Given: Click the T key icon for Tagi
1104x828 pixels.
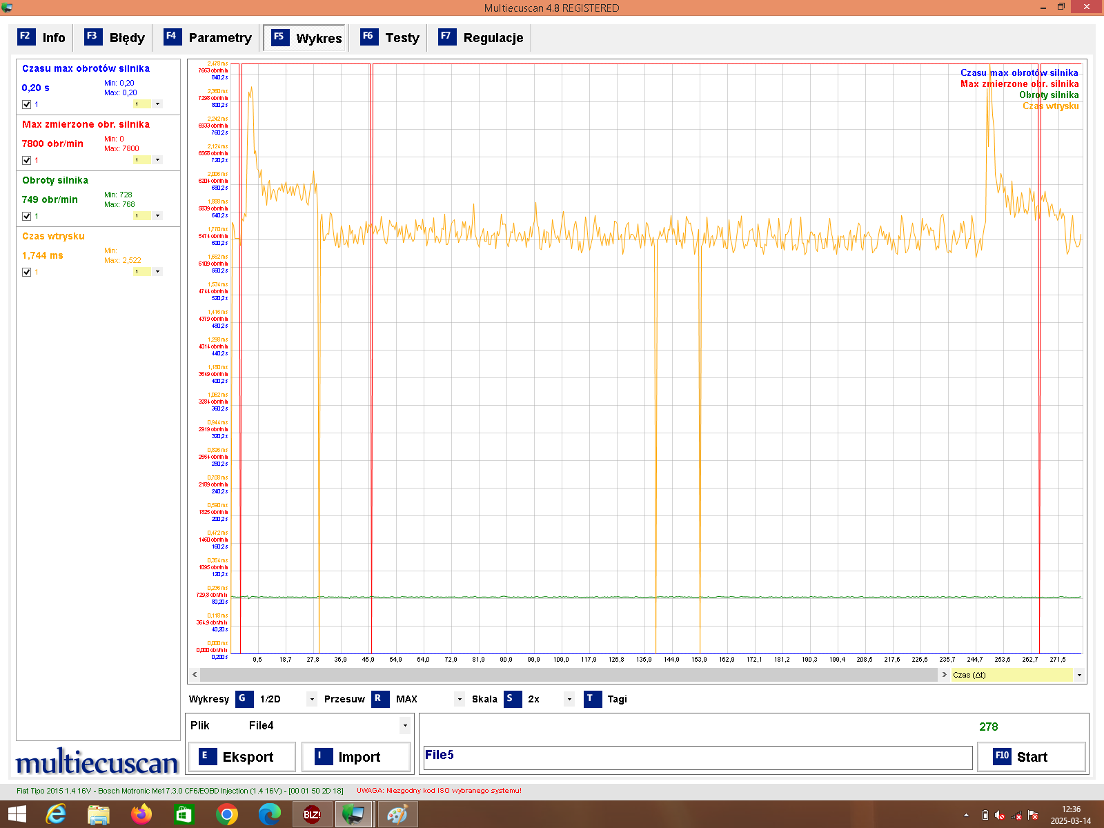Looking at the screenshot, I should 592,699.
